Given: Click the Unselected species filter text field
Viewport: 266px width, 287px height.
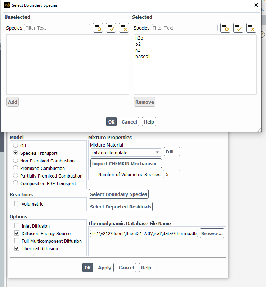Looking at the screenshot, I should [57, 28].
